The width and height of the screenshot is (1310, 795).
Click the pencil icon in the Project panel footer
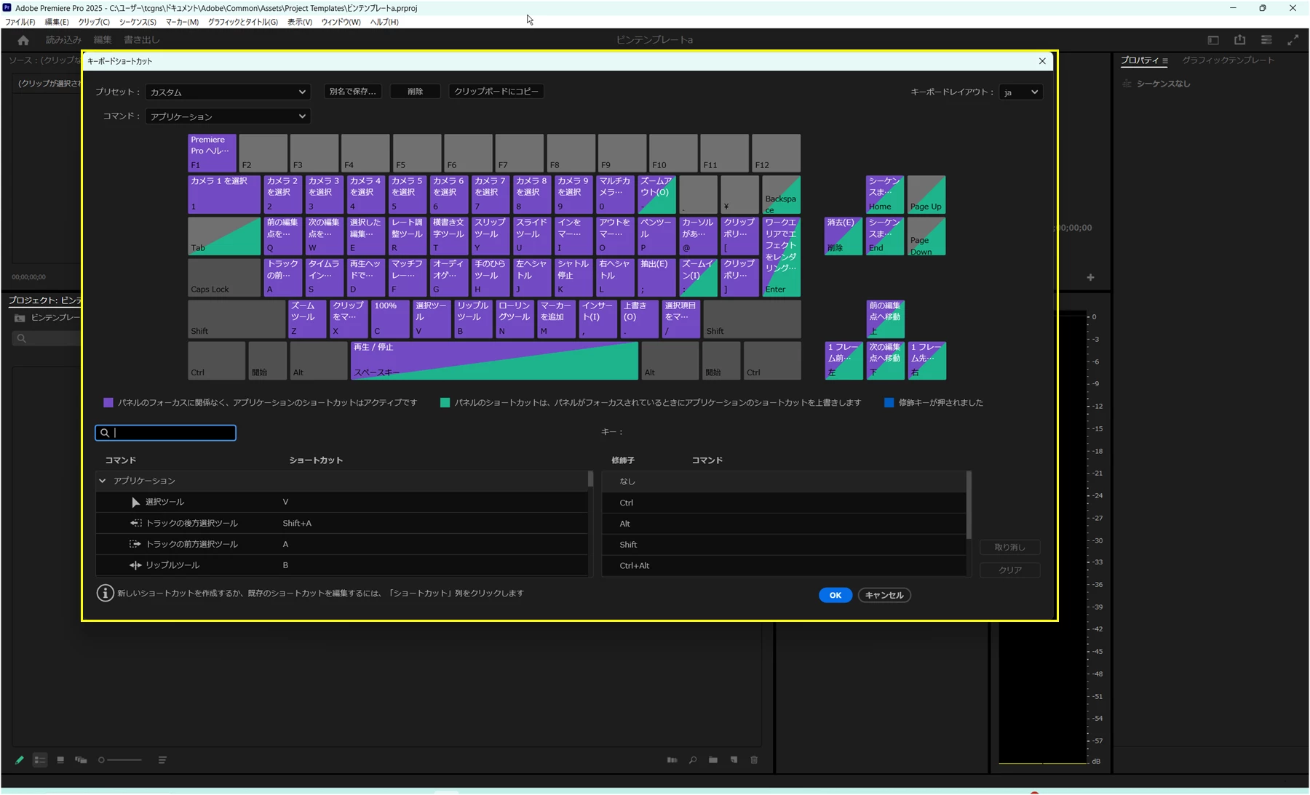[20, 760]
